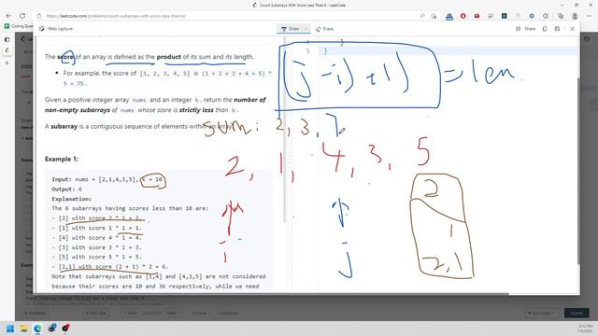Select the Erase tool in Web capture

[324, 29]
